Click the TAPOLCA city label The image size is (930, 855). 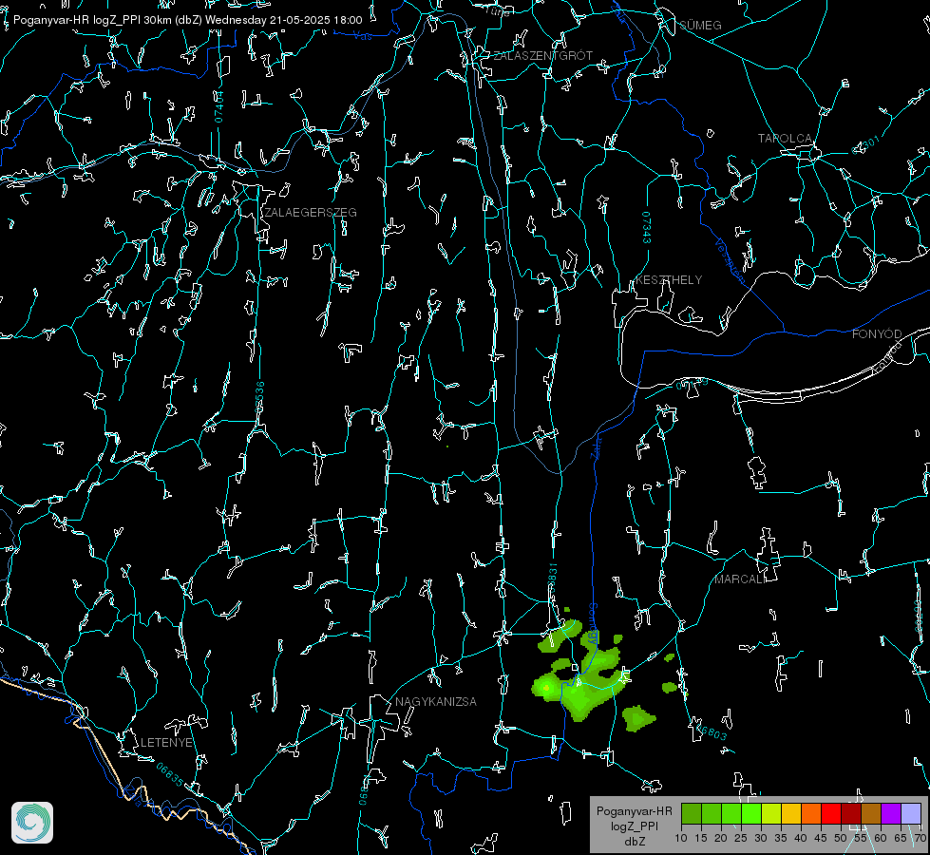click(786, 139)
